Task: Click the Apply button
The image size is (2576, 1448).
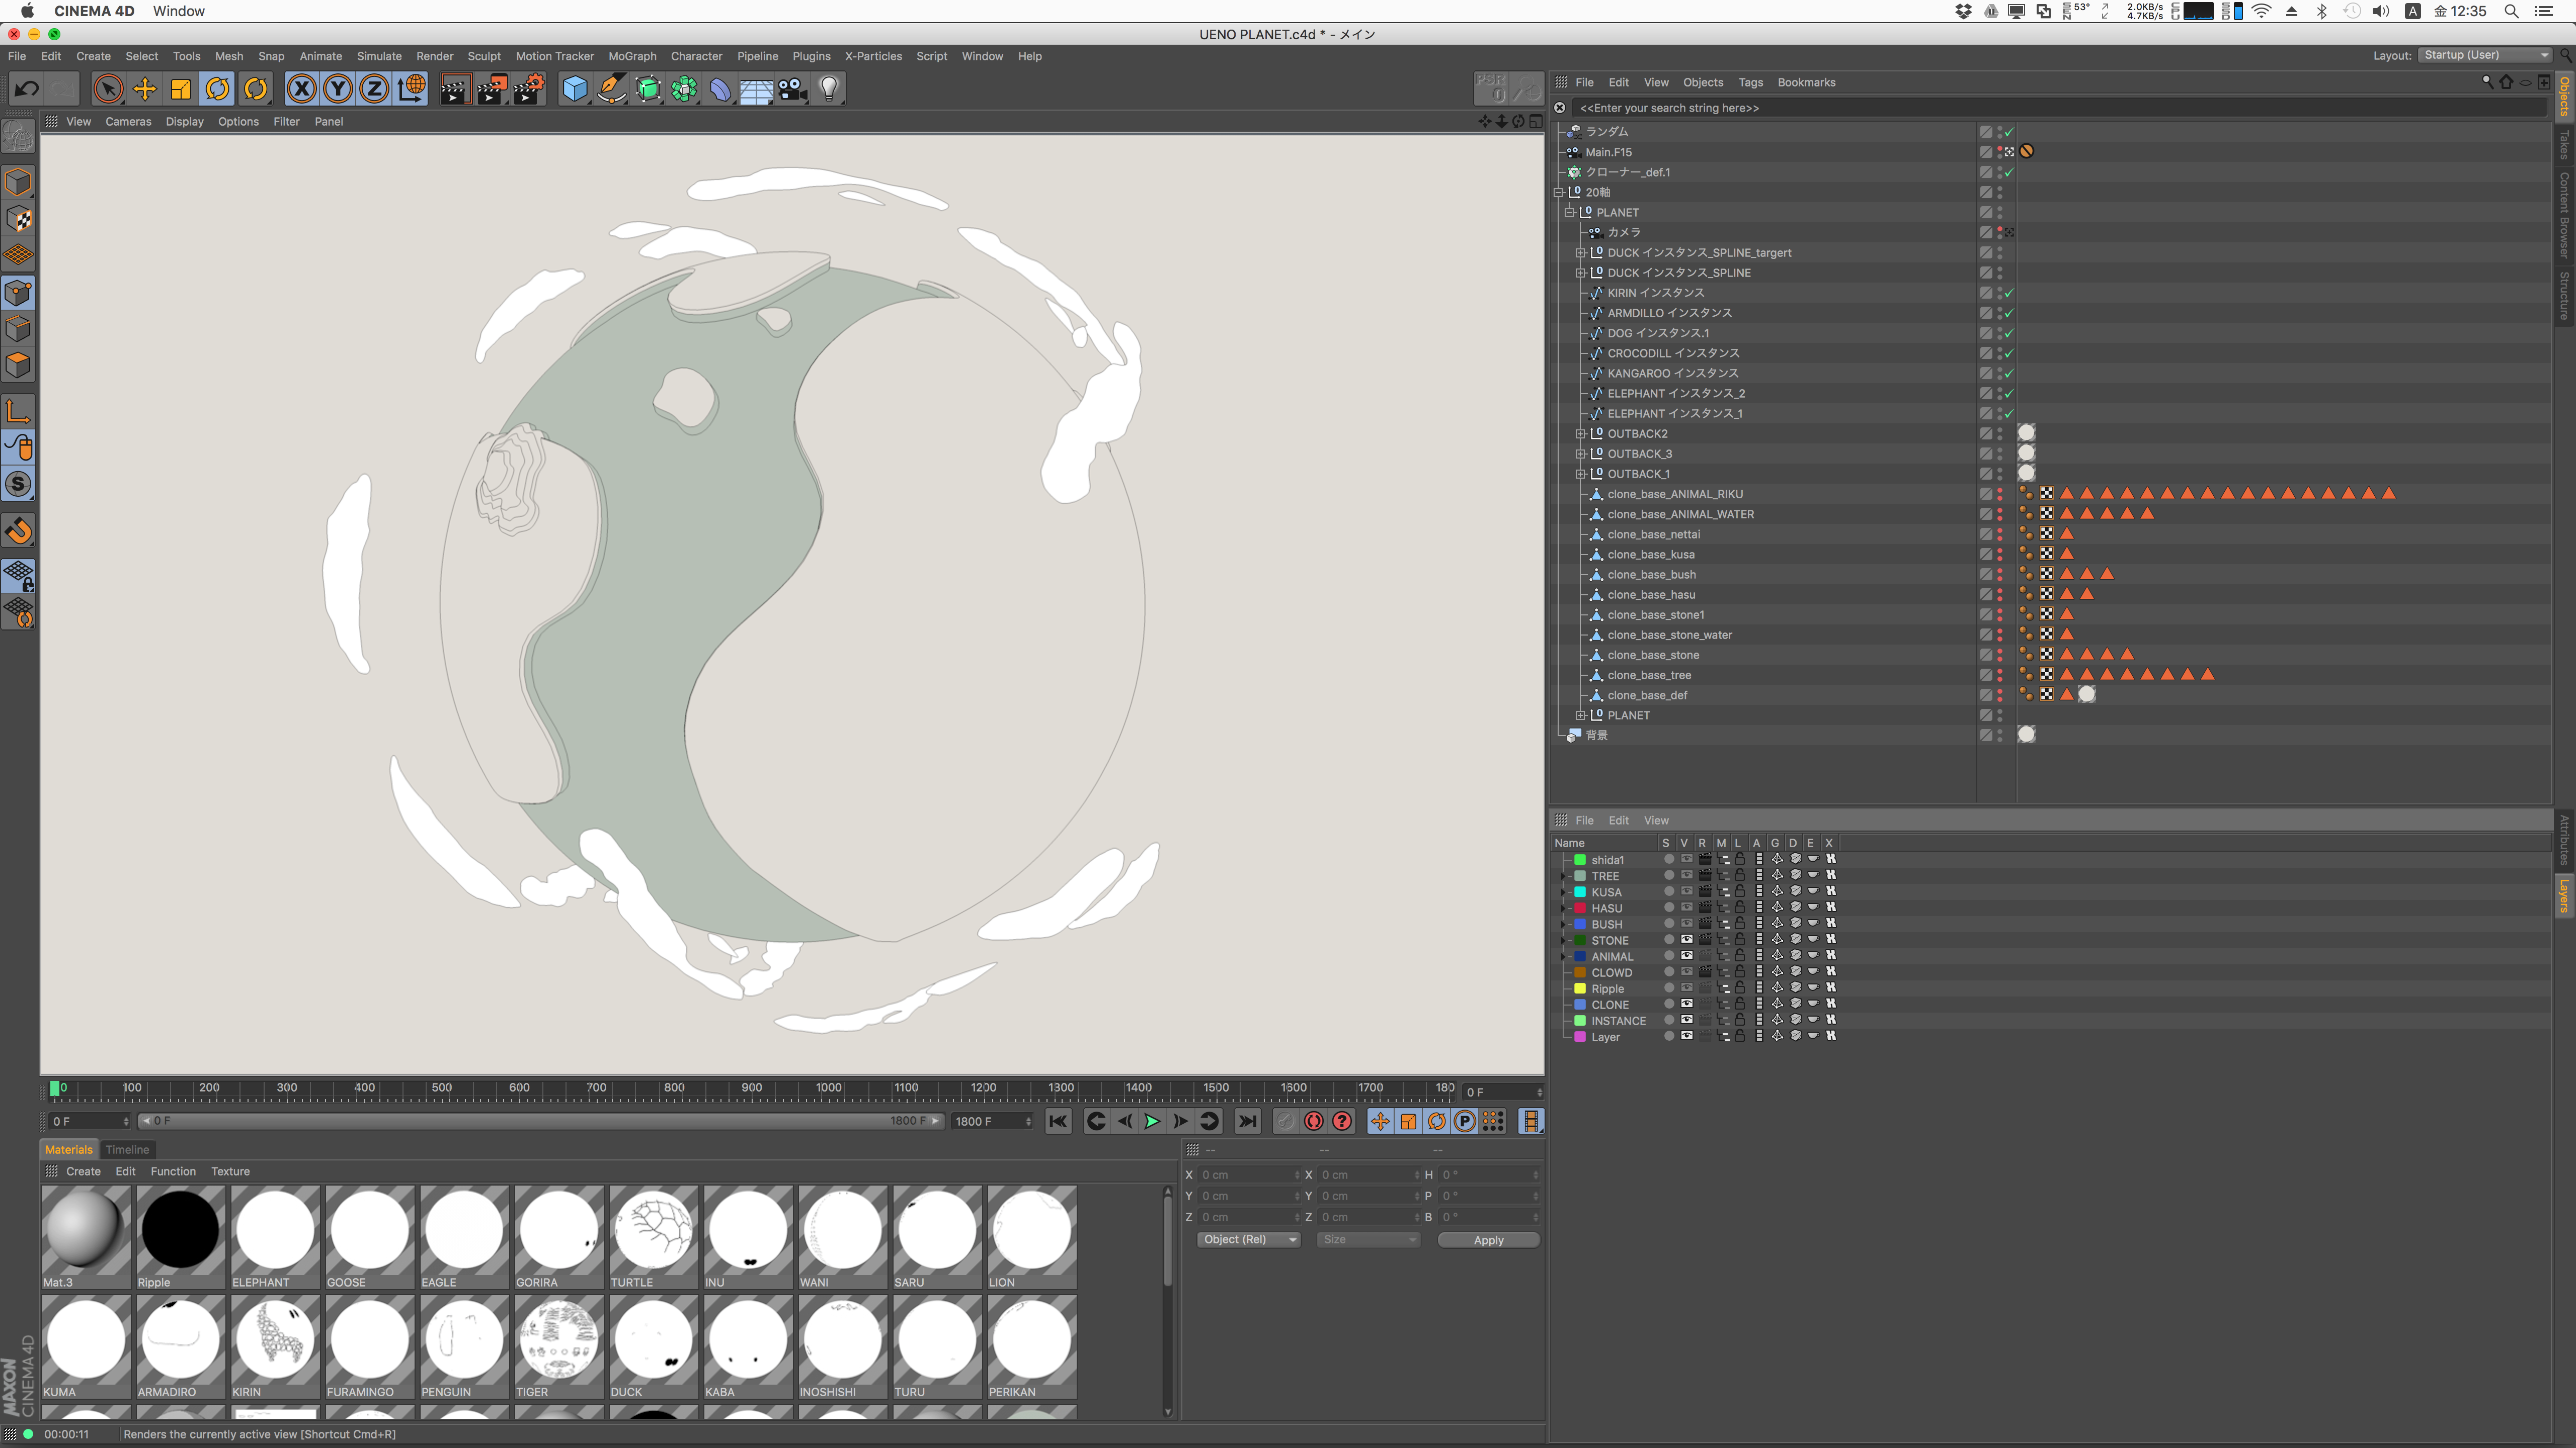Action: coord(1488,1239)
